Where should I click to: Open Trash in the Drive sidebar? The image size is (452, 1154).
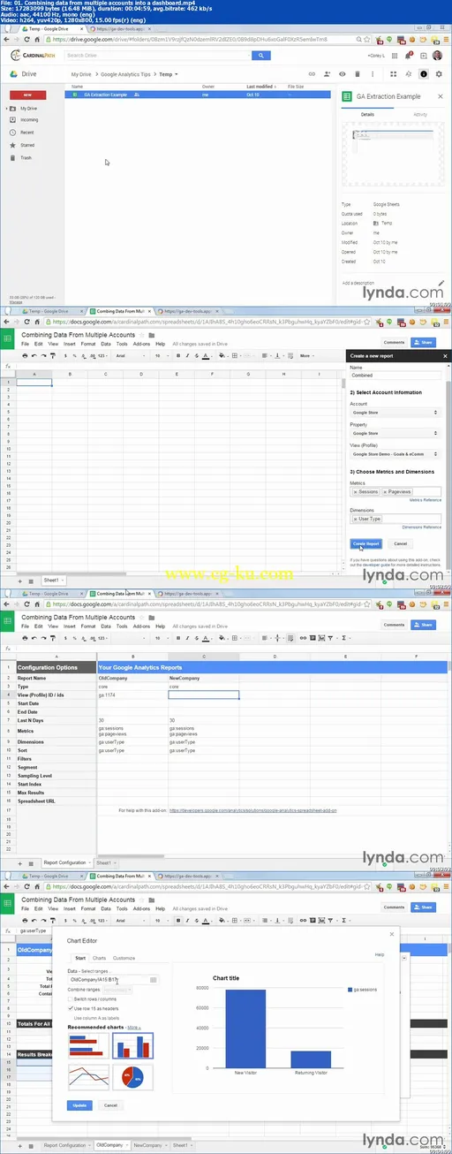point(26,157)
